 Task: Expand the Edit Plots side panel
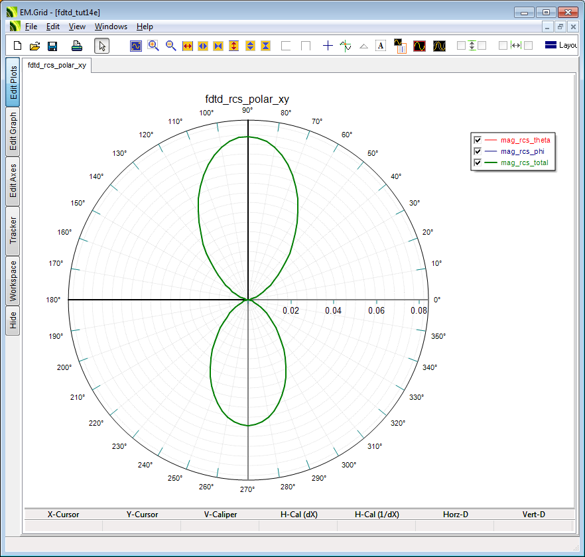13,82
